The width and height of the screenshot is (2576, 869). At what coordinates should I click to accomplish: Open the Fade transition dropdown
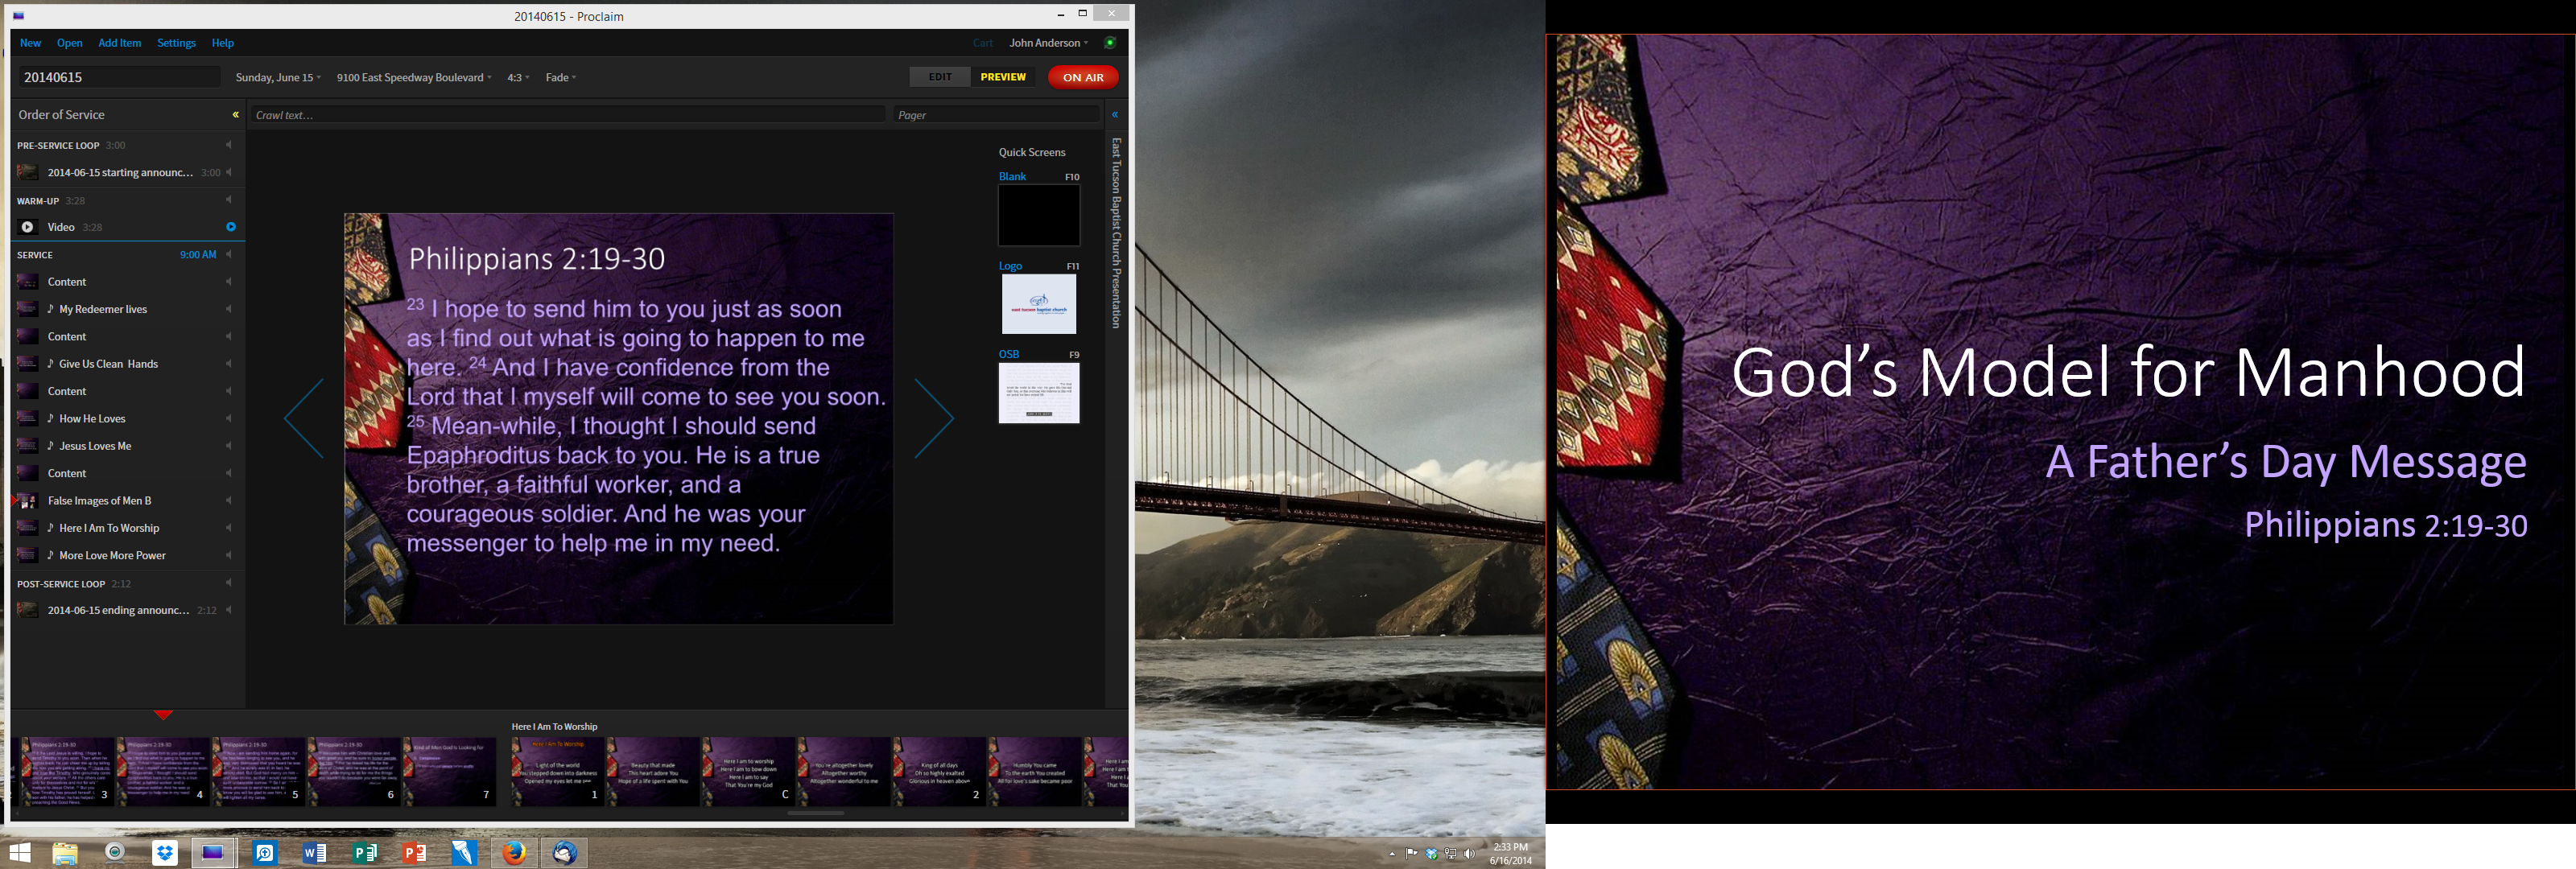coord(560,78)
